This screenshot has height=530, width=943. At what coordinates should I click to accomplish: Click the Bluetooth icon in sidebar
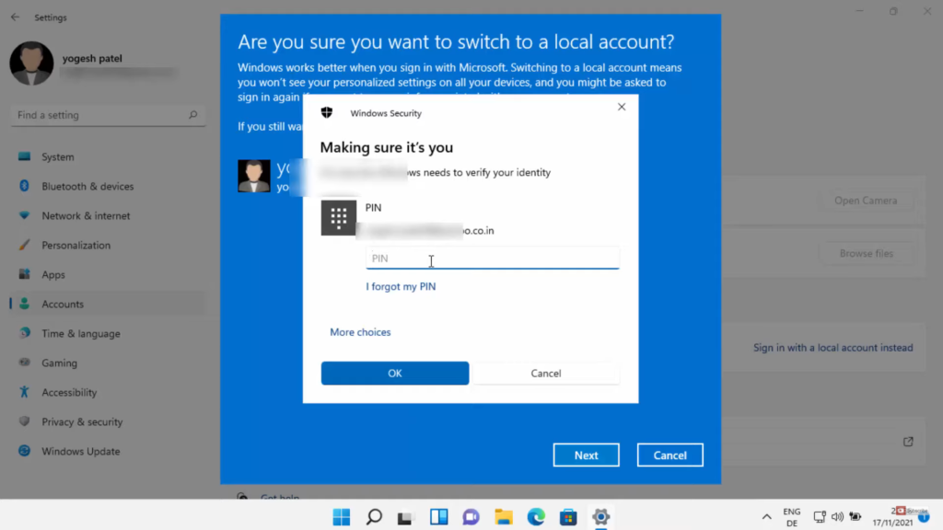[24, 186]
